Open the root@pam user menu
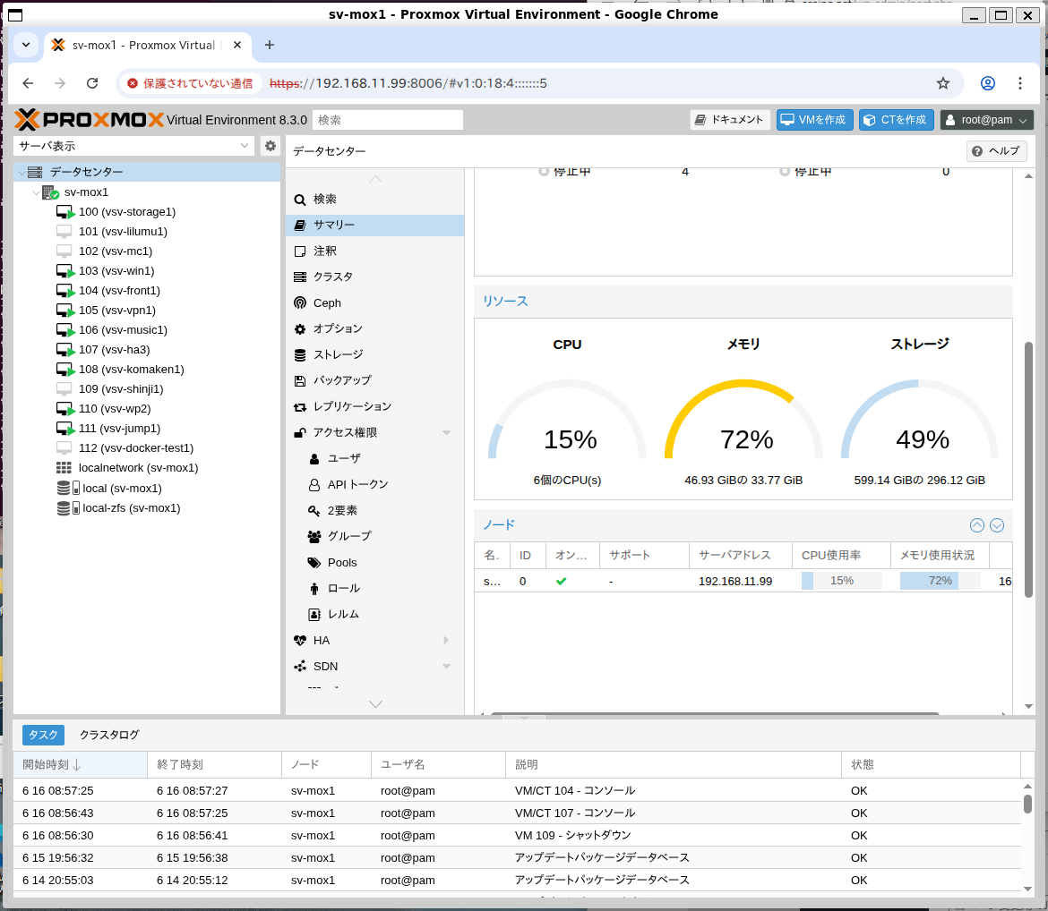Viewport: 1048px width, 911px height. [x=987, y=120]
